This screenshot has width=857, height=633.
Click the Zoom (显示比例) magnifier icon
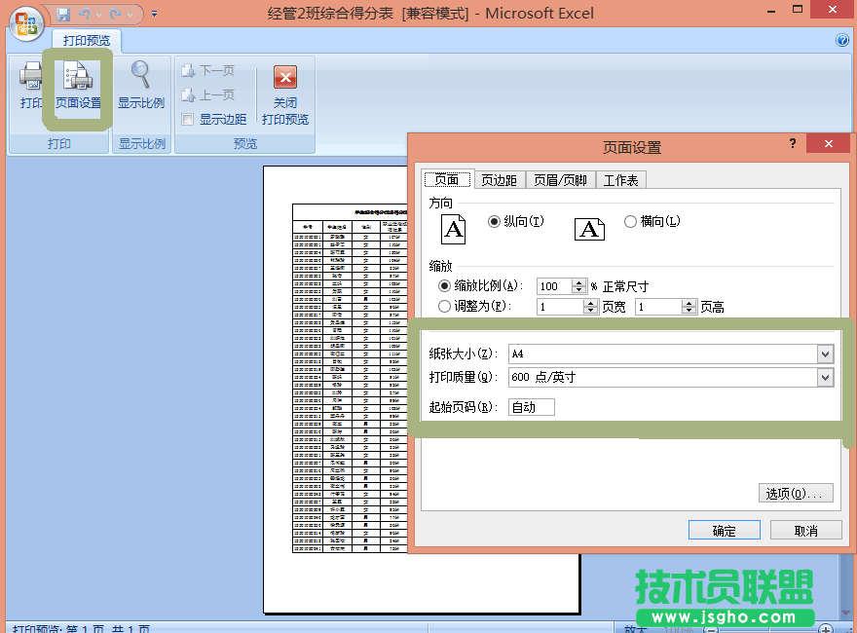[141, 78]
